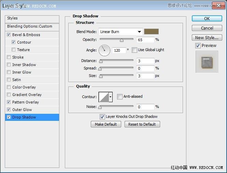Enable the Satin checkbox
Screen dimensions: 227x173
[9, 80]
